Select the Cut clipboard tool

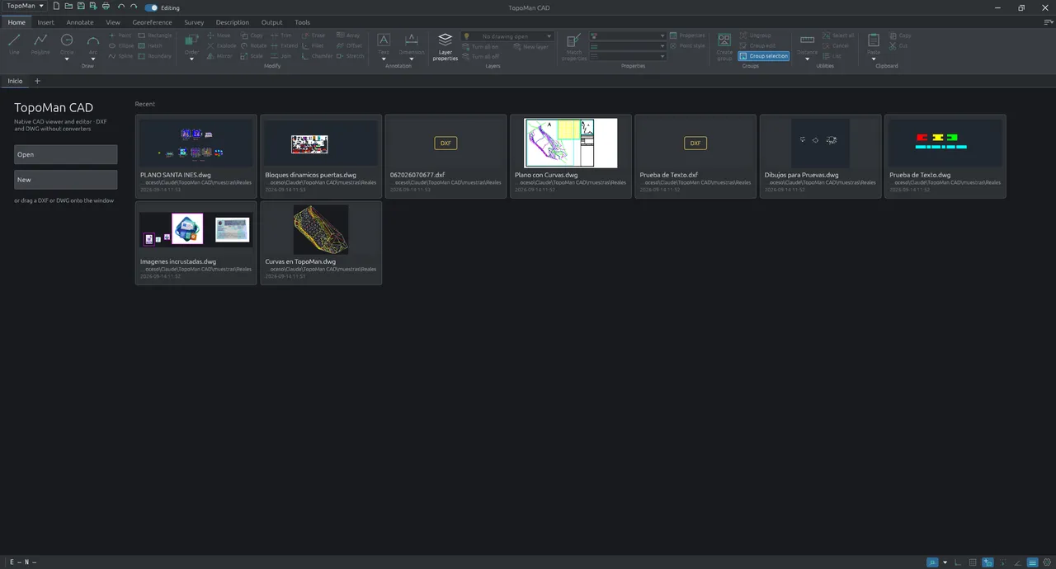pyautogui.click(x=899, y=46)
